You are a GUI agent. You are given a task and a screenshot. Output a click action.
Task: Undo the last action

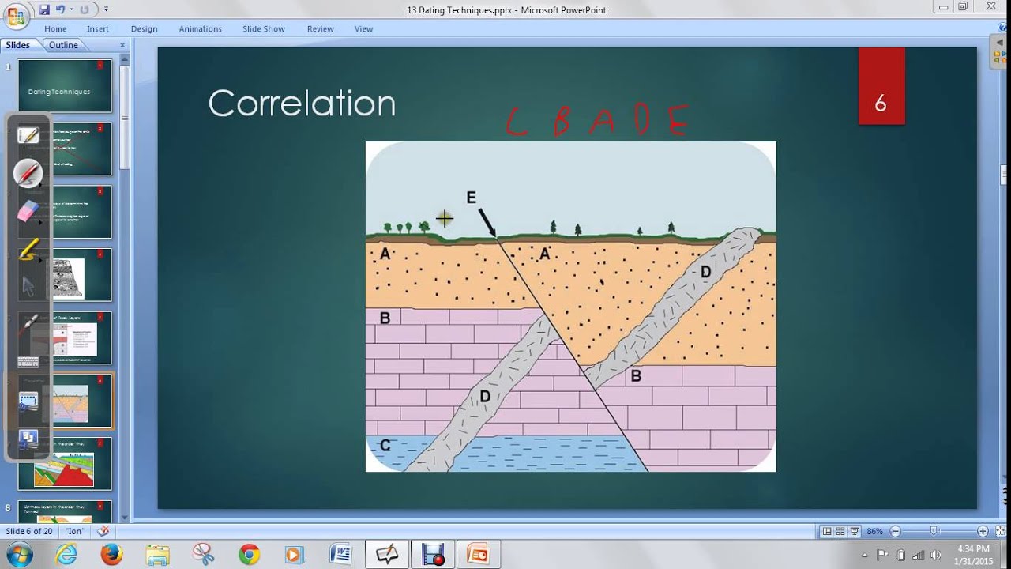59,9
